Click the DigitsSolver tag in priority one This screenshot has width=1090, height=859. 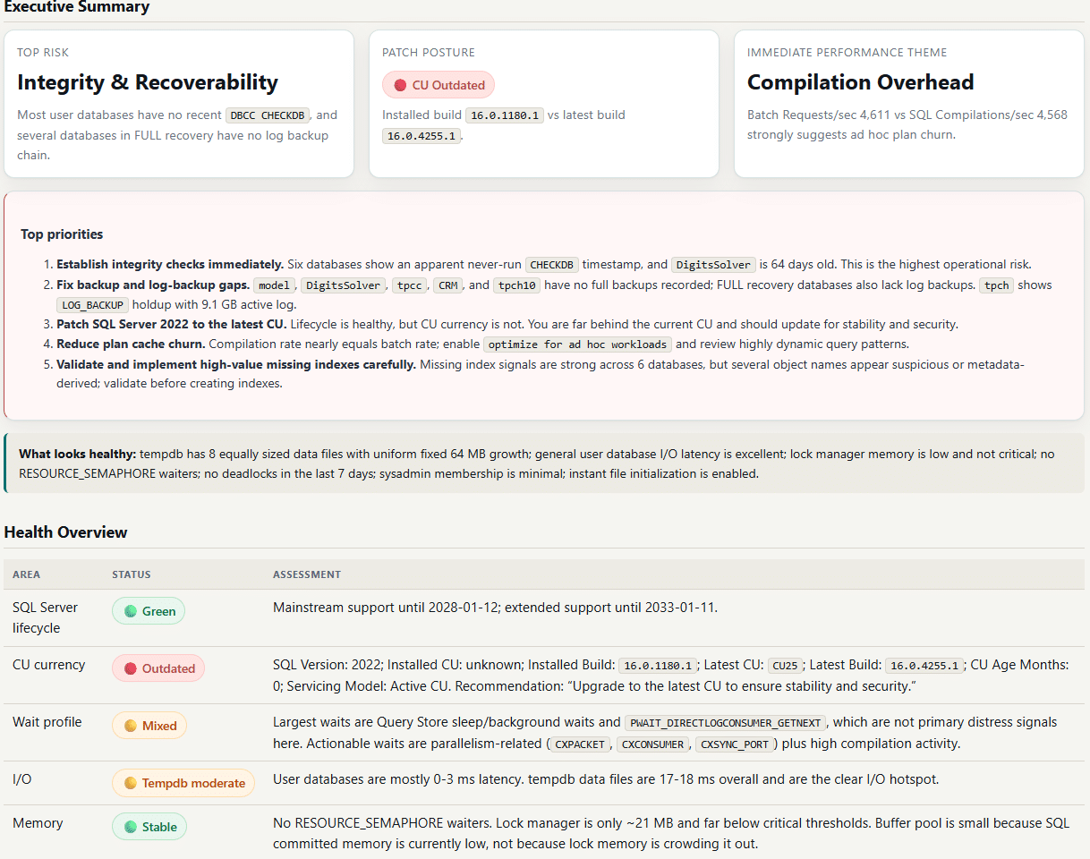pos(713,265)
